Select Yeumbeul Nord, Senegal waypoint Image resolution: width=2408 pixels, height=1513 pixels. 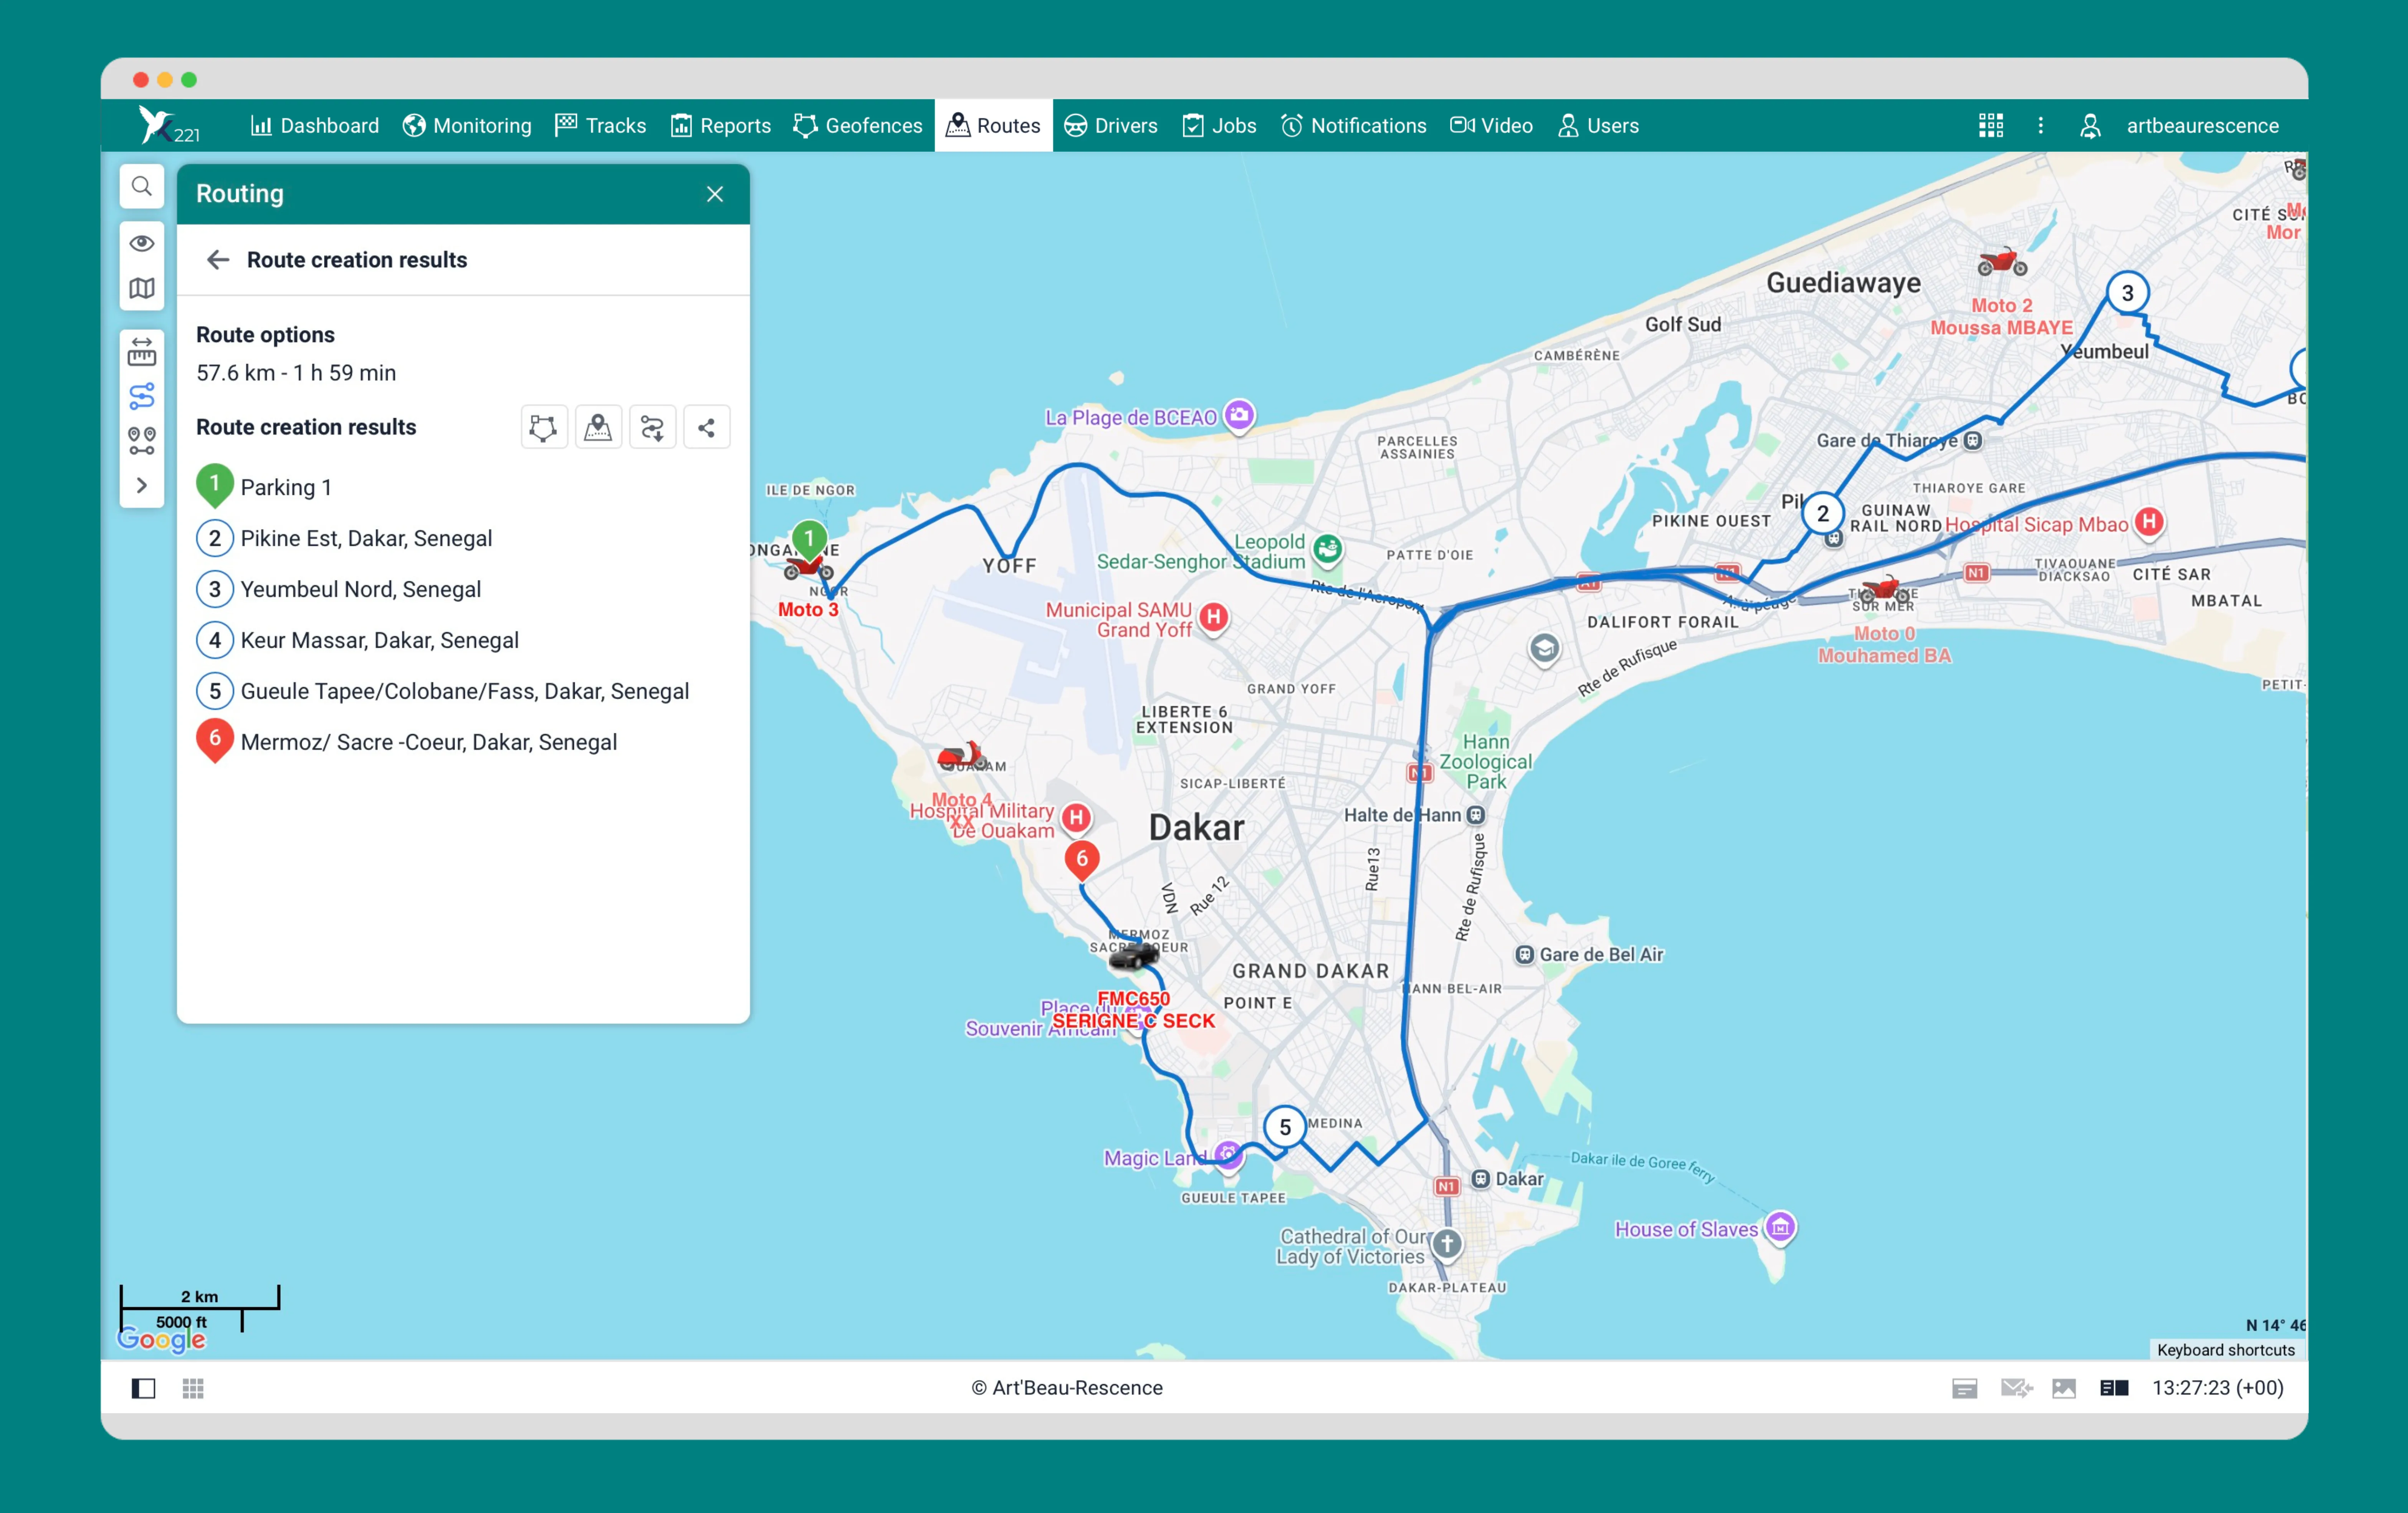point(339,589)
